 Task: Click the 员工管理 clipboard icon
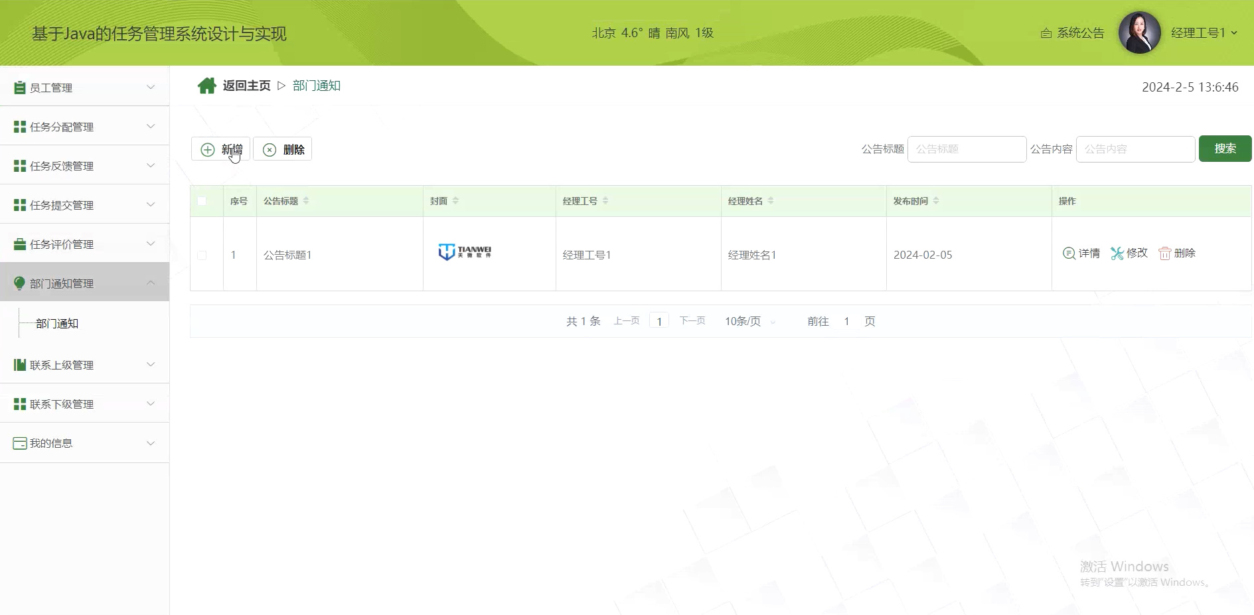tap(20, 88)
